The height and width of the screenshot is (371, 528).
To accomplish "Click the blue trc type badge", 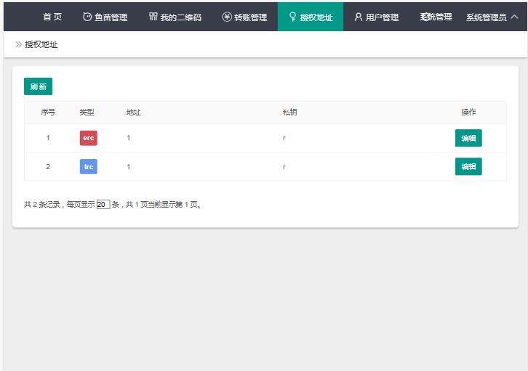I will coord(89,167).
